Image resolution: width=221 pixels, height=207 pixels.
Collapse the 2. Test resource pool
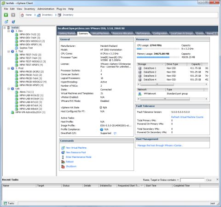point(9,51)
